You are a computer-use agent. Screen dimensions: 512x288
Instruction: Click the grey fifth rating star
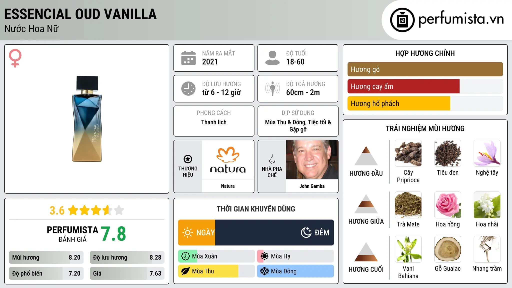[119, 210]
